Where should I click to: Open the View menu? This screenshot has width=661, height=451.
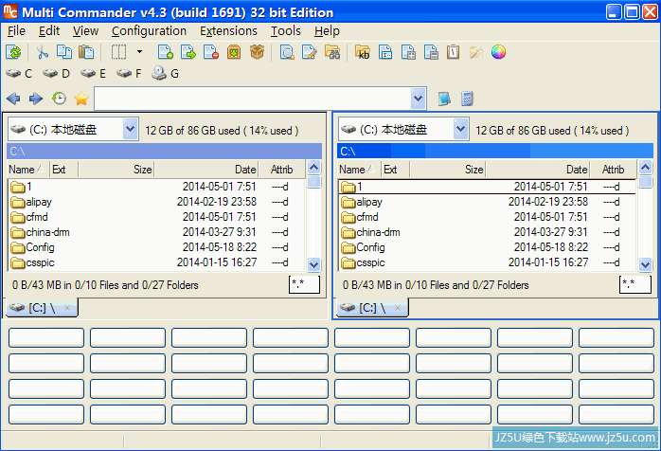[85, 31]
